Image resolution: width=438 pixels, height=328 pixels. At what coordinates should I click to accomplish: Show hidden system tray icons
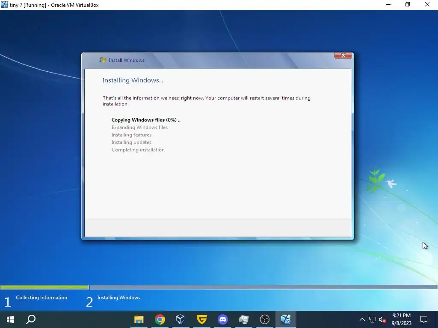(x=362, y=319)
